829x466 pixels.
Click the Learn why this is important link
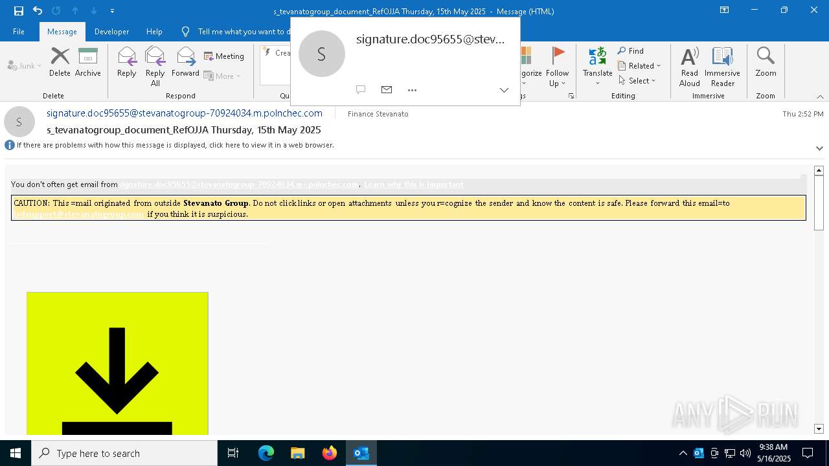tap(413, 184)
